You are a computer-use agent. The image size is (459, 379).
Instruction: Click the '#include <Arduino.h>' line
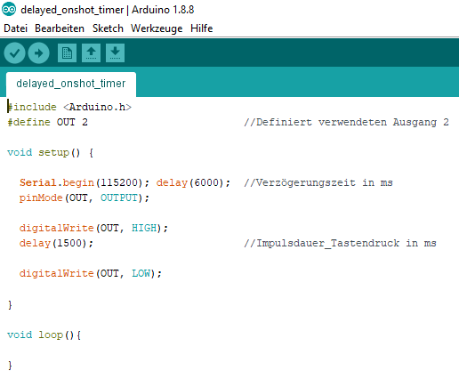69,107
